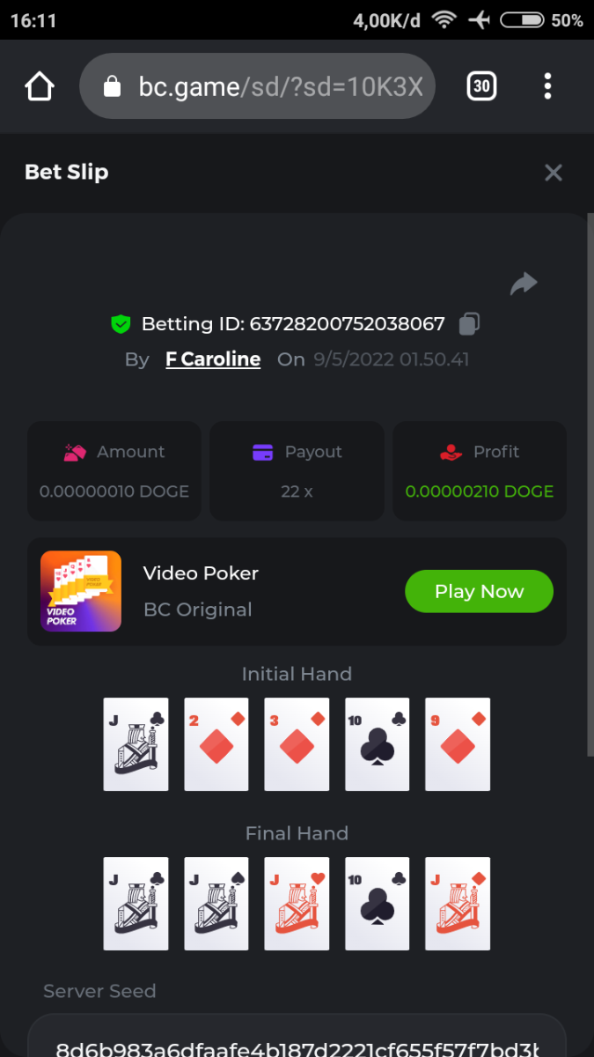Tap the browser home icon
This screenshot has height=1057, width=594.
40,86
